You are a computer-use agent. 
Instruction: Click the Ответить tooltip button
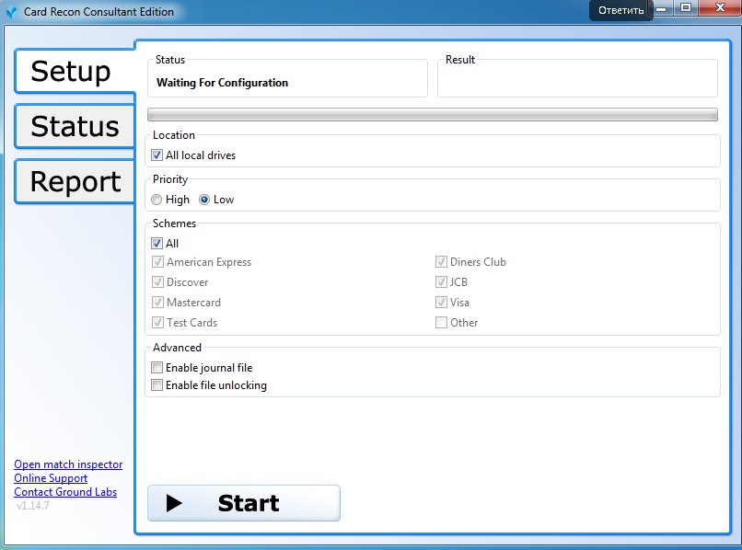(x=621, y=11)
